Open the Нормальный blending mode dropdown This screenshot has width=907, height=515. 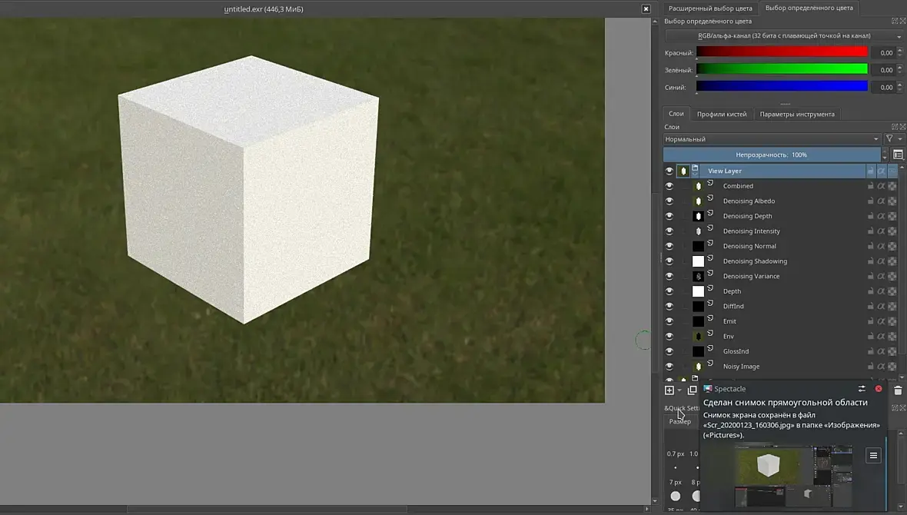point(772,139)
